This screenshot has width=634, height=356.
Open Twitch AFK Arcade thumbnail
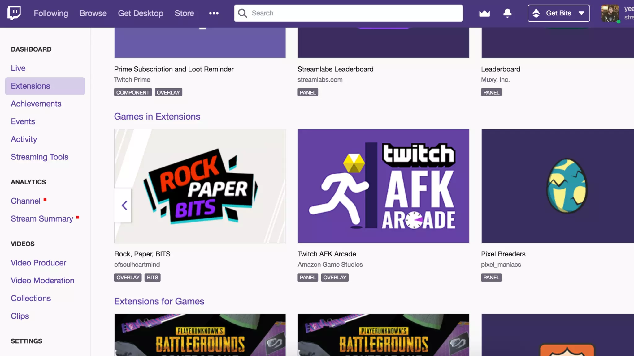click(383, 186)
